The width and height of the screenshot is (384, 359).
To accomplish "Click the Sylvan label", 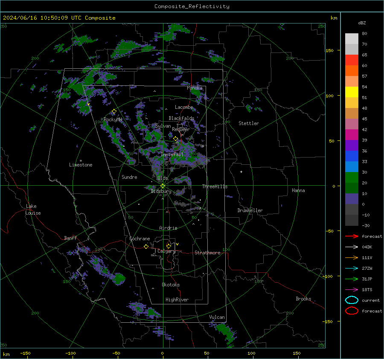I will click(163, 126).
